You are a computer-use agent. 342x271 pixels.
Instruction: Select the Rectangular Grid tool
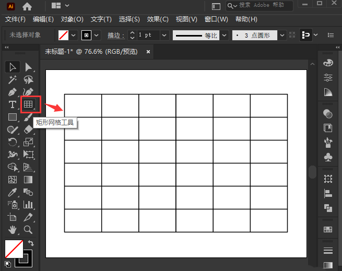29,104
